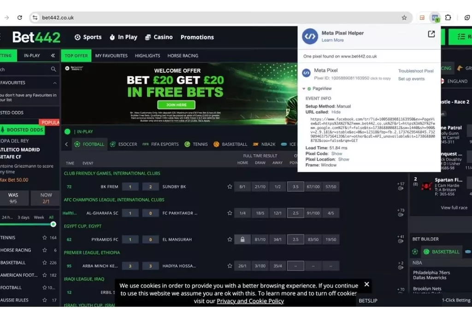Collapse the Favourites section chevron
472x309 pixels.
point(55,83)
